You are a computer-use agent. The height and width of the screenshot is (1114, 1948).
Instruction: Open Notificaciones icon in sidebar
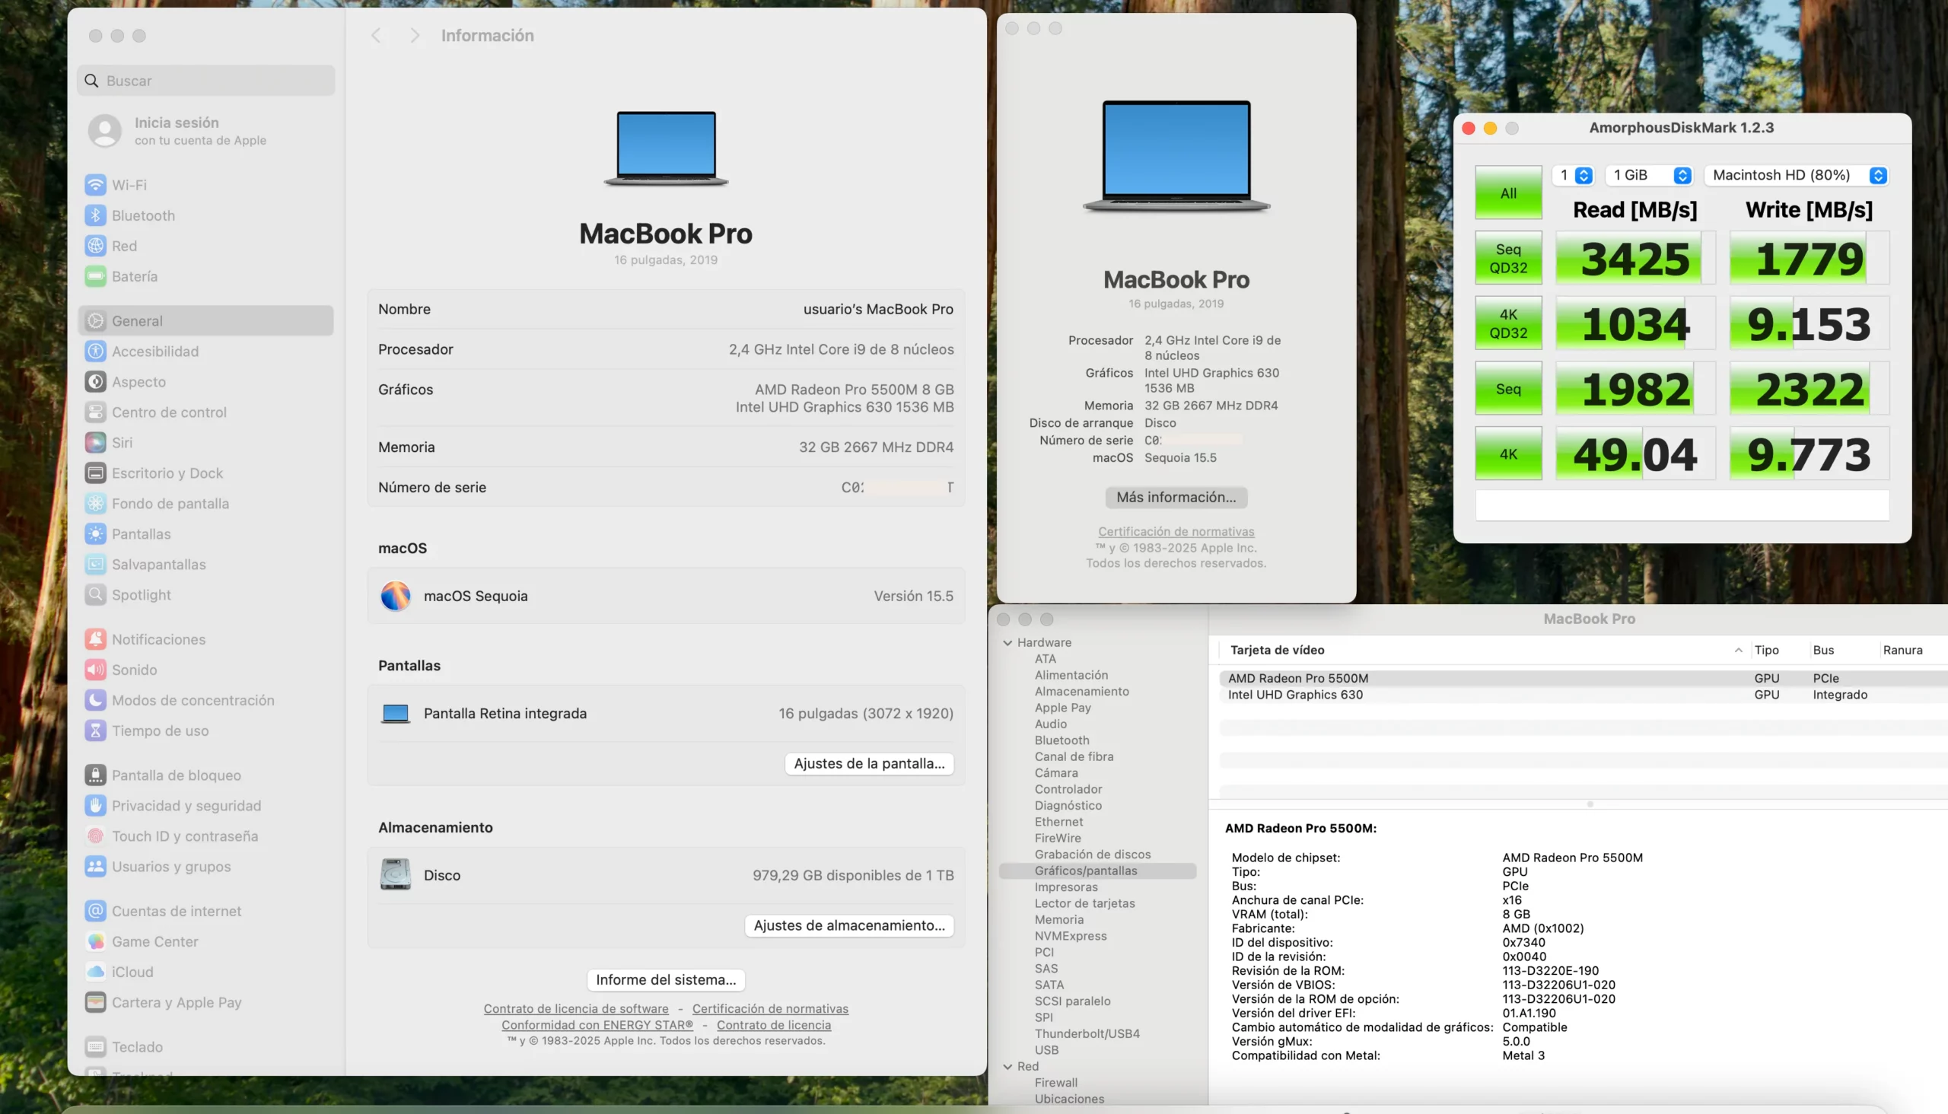click(95, 640)
